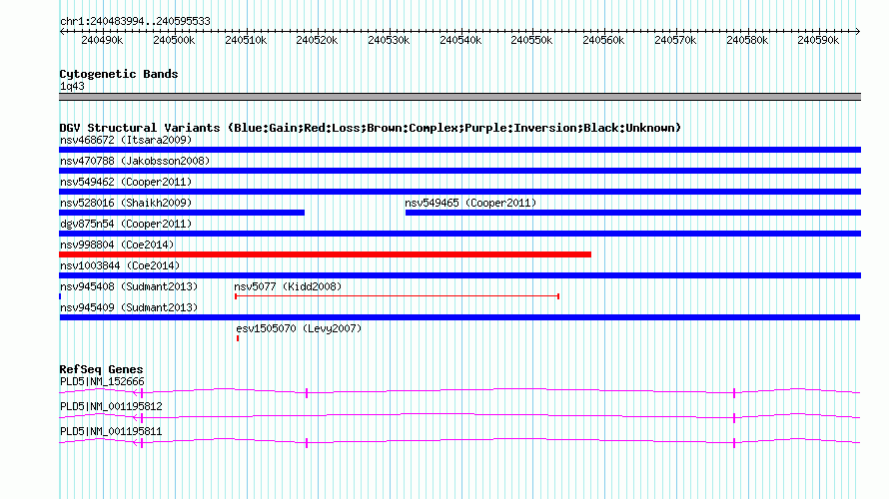889x499 pixels.
Task: Click the 240540k ruler tick label
Action: pyautogui.click(x=460, y=40)
